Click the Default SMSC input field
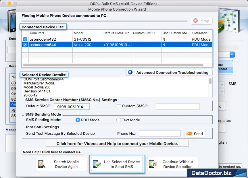248x178 pixels. coord(72,107)
